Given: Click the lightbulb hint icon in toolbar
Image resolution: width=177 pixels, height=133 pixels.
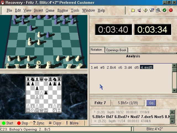Looking at the screenshot, I should click(x=152, y=10).
